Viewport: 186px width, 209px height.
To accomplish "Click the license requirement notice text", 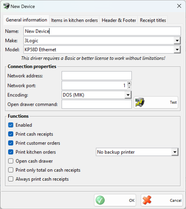I will pyautogui.click(x=93, y=58).
